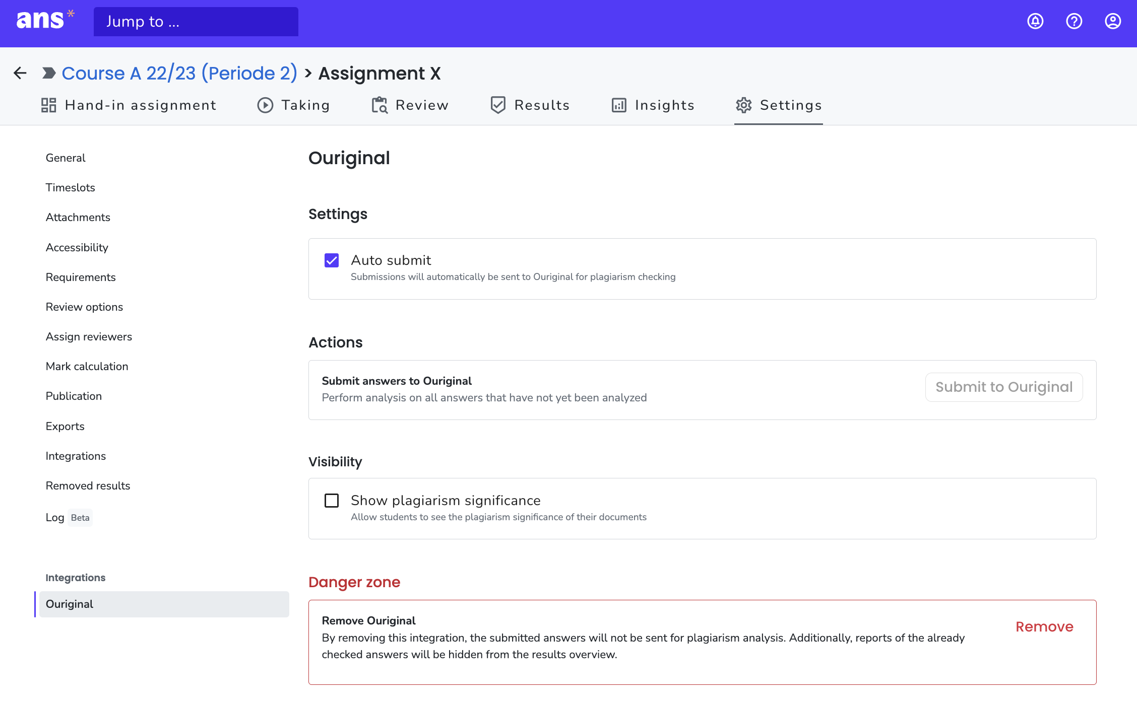
Task: Click the Auto submit label text
Action: click(x=391, y=260)
